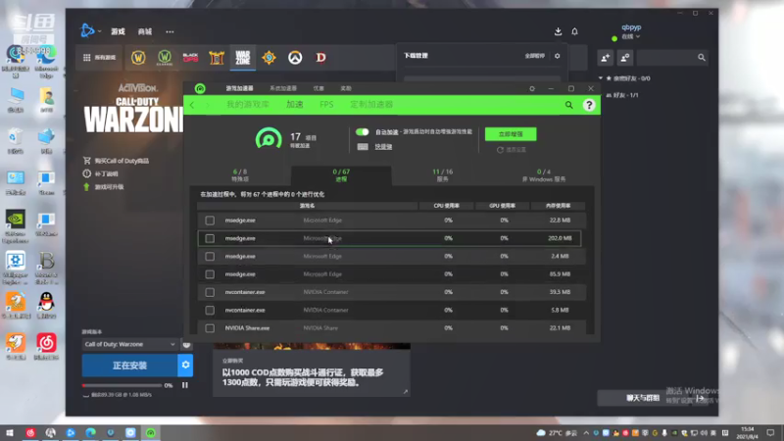Click the add friend icon

(x=606, y=58)
